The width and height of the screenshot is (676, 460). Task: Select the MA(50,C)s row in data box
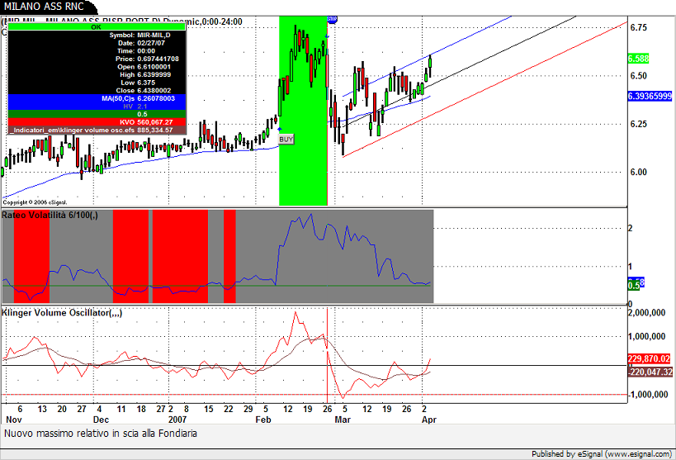97,98
